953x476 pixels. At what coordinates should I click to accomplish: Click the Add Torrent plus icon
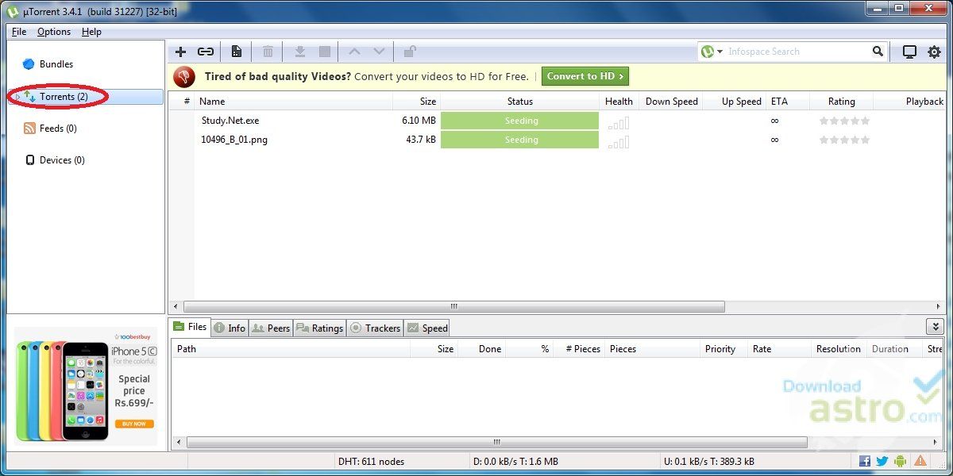pos(180,52)
